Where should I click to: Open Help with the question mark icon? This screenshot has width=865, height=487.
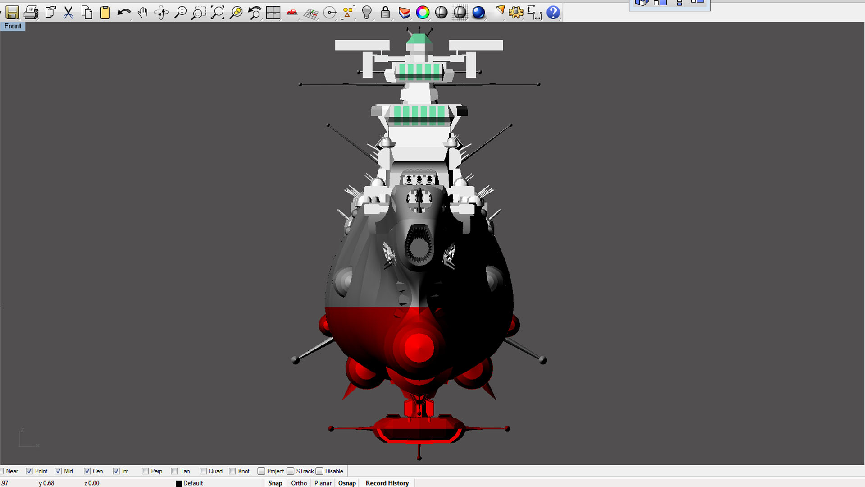(x=553, y=12)
